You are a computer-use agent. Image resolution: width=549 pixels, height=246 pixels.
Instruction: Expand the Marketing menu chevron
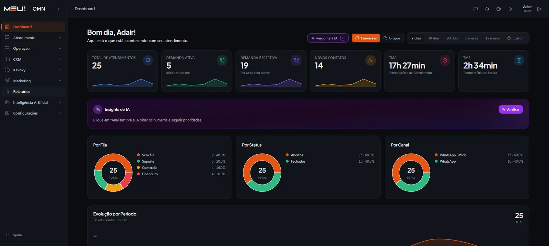pos(60,81)
